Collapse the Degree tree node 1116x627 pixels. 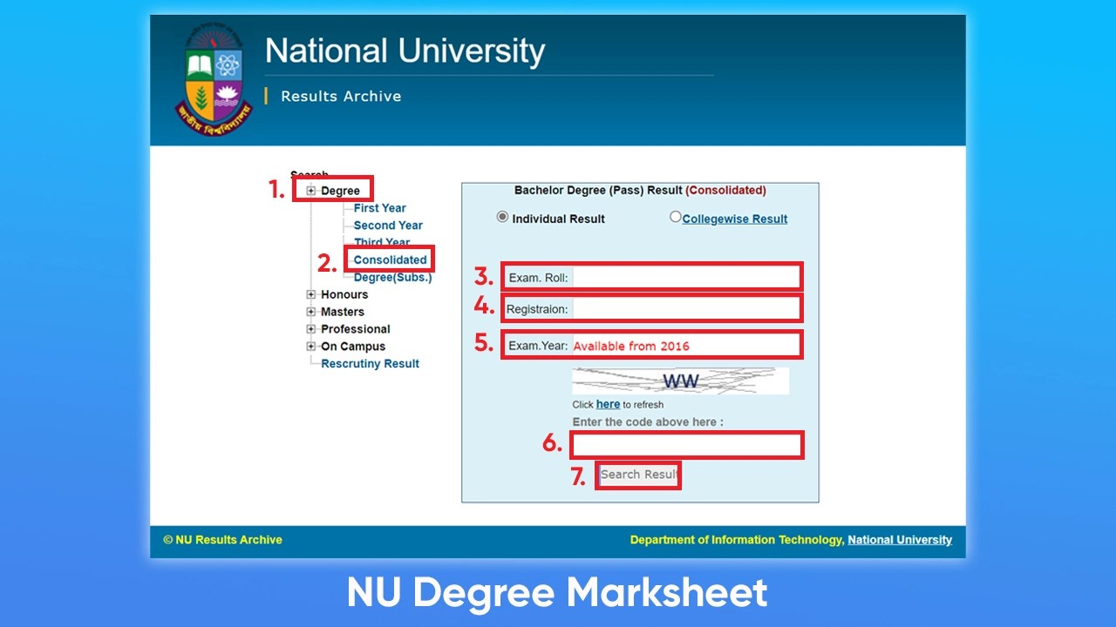[x=310, y=190]
